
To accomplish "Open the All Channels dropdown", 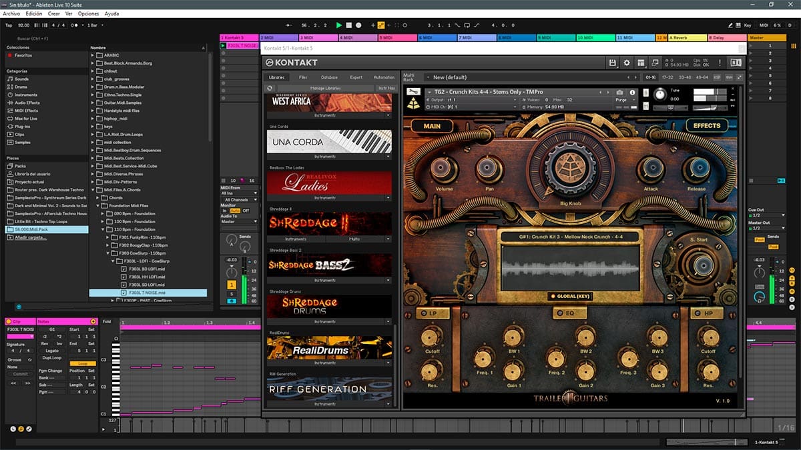I will (x=239, y=200).
